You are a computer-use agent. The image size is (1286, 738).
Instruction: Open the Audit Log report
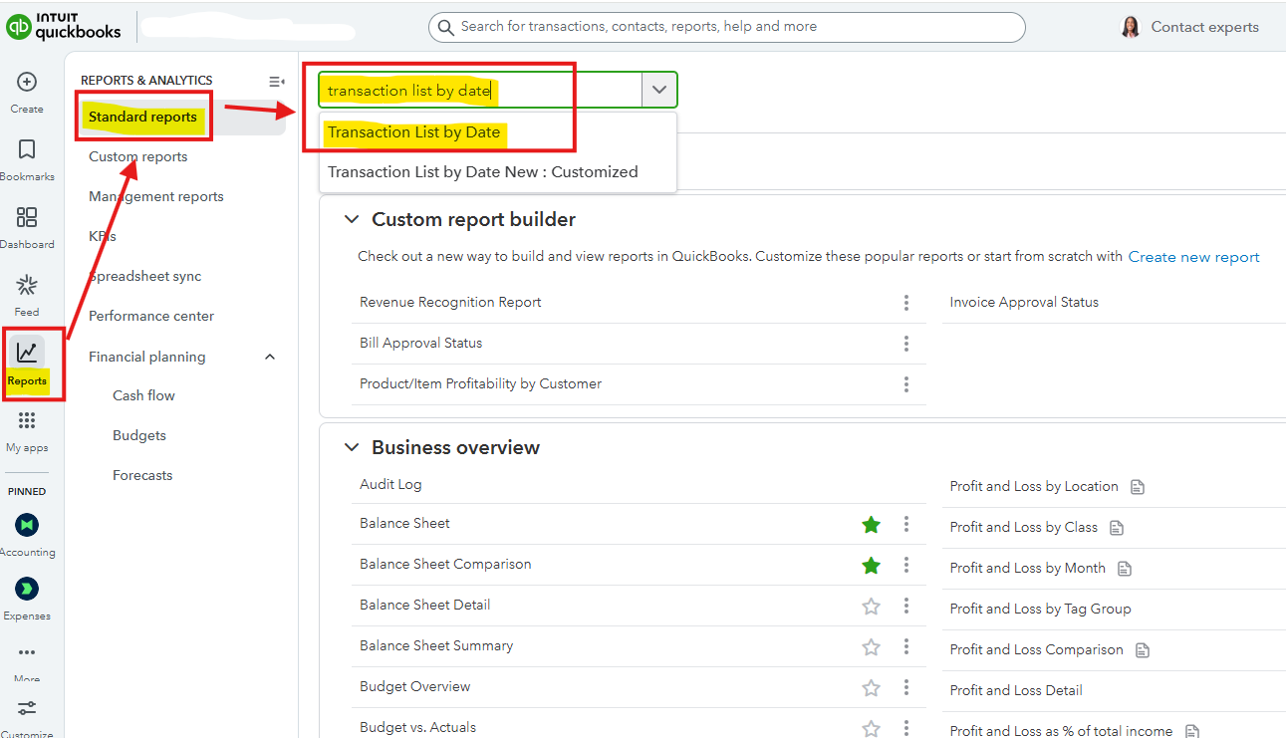pos(390,484)
